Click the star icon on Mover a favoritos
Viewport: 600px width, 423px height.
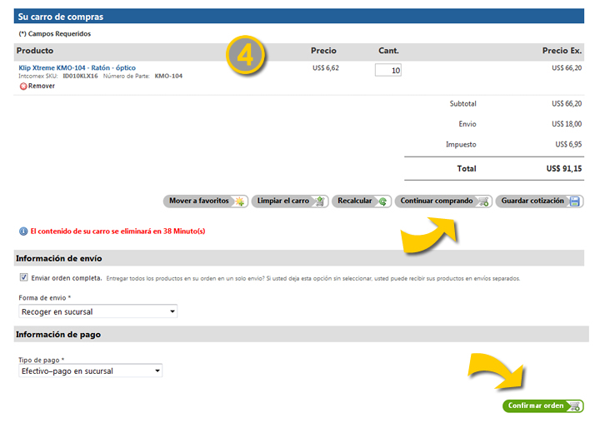238,202
